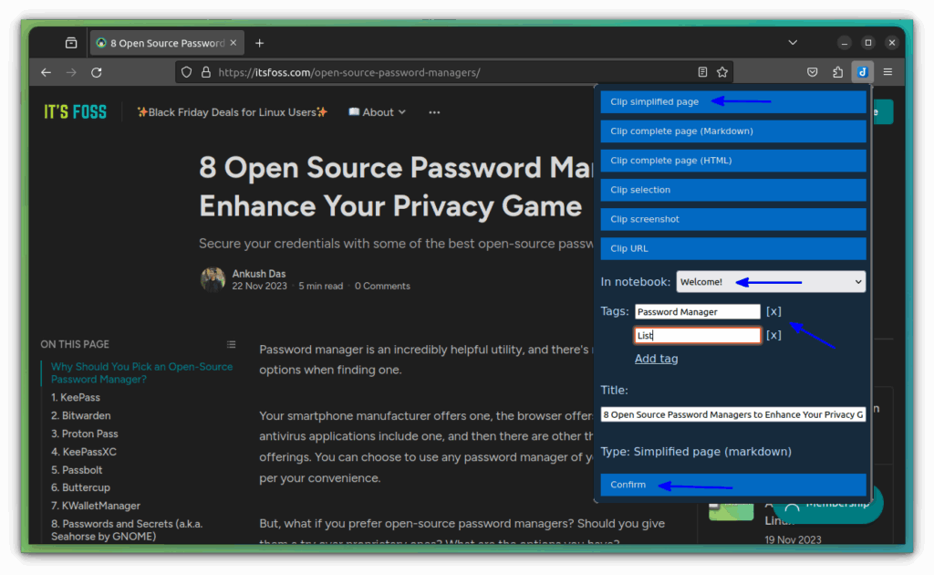Open the list all tabs chevron
The height and width of the screenshot is (575, 934).
point(793,42)
